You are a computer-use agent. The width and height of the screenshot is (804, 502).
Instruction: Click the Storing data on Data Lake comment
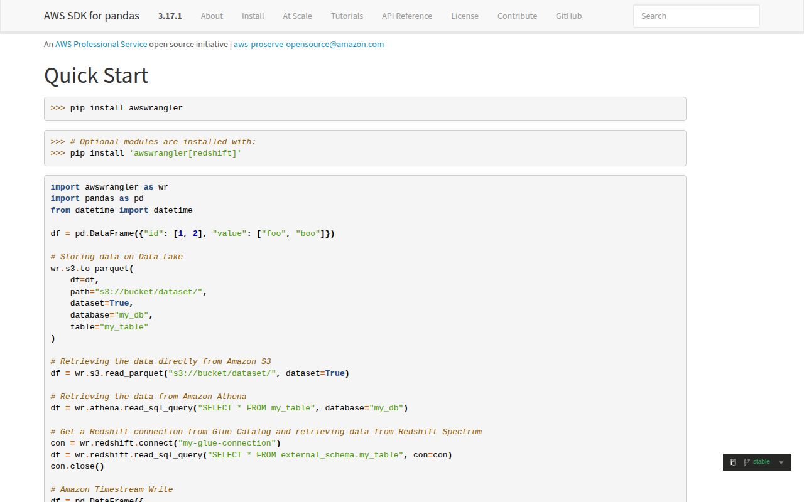[x=117, y=257]
